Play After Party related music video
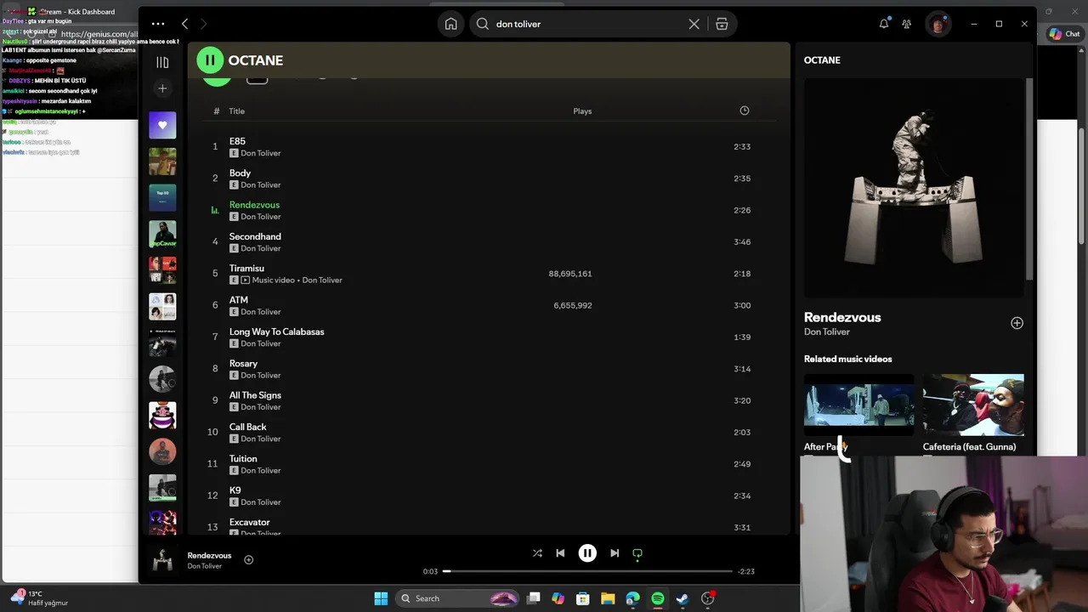 click(x=858, y=405)
